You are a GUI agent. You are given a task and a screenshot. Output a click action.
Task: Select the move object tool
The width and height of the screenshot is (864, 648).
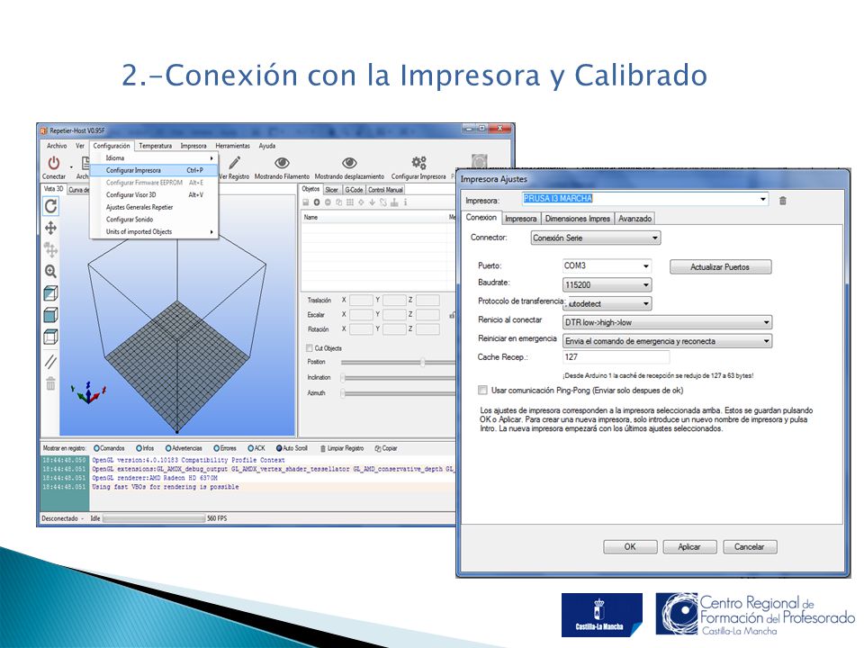[x=50, y=249]
